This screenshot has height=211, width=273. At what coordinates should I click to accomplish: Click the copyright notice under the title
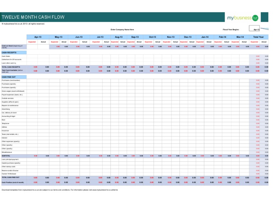coord(23,24)
